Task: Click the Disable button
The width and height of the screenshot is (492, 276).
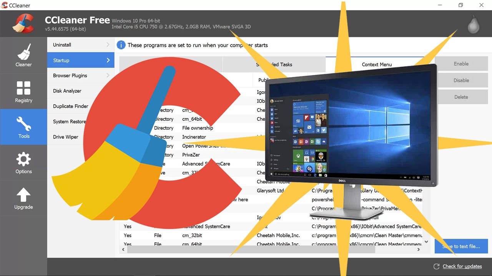Action: [461, 80]
